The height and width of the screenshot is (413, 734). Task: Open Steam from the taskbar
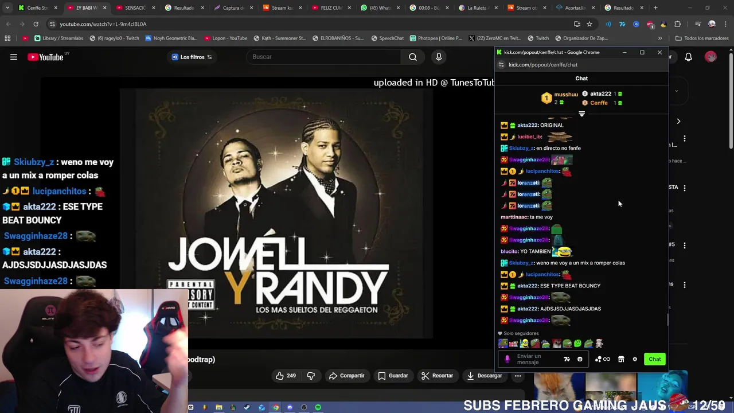coord(247,407)
